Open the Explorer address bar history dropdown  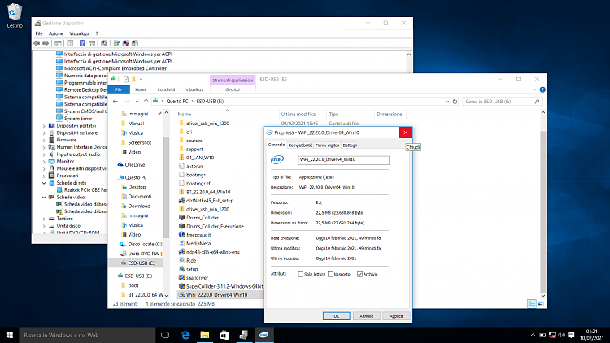click(x=447, y=102)
